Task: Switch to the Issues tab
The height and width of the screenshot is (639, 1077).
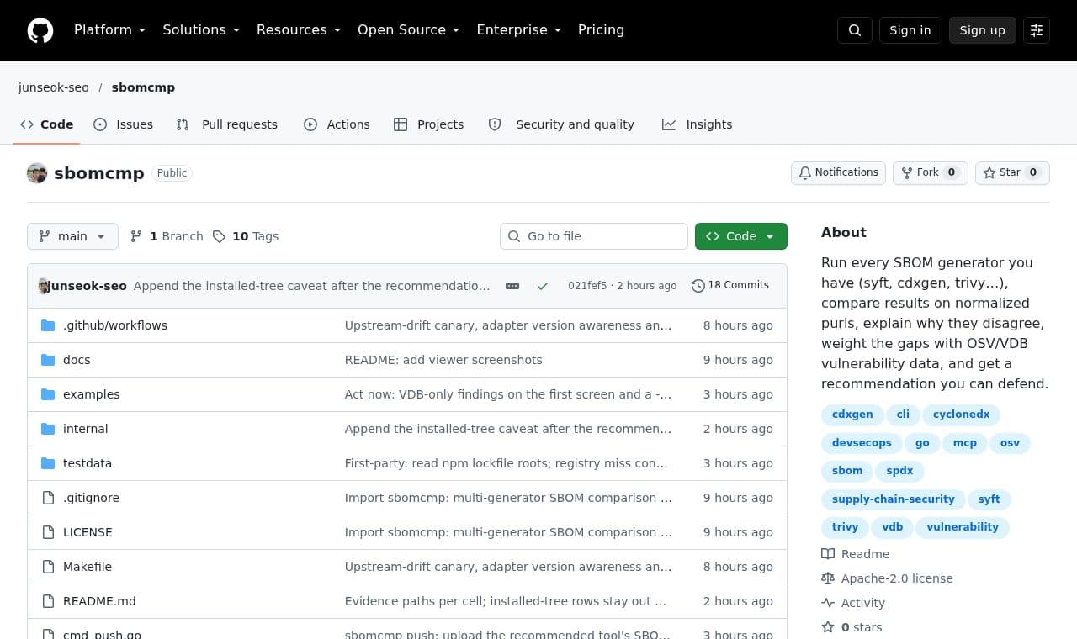Action: [123, 124]
